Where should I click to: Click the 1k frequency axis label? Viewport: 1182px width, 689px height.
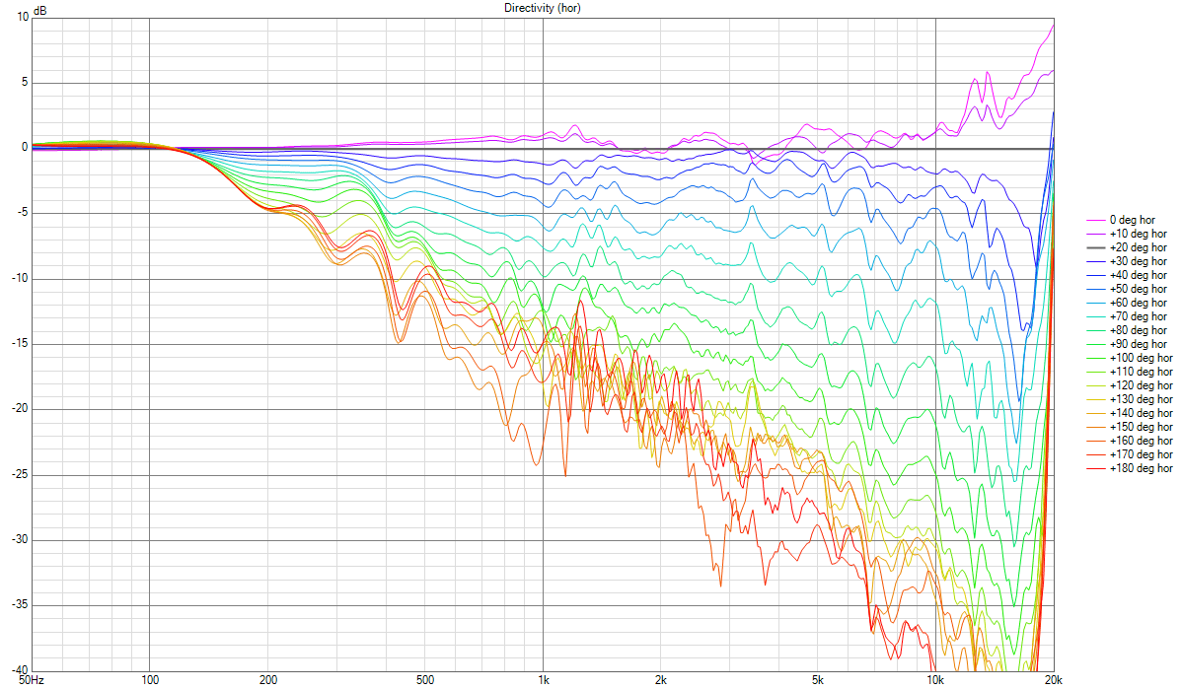click(x=544, y=680)
